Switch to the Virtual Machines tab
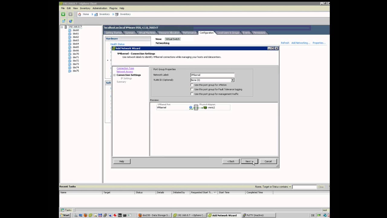The height and width of the screenshot is (218, 387). (x=147, y=33)
